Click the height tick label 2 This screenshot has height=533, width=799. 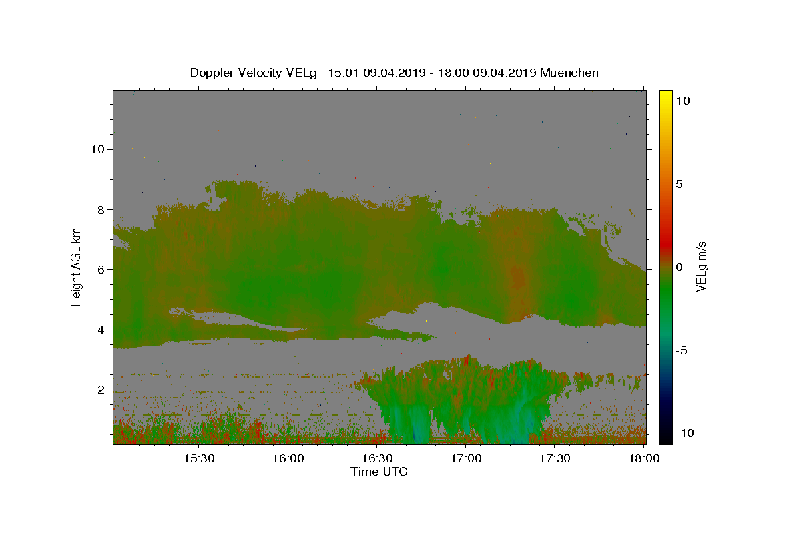click(x=101, y=390)
